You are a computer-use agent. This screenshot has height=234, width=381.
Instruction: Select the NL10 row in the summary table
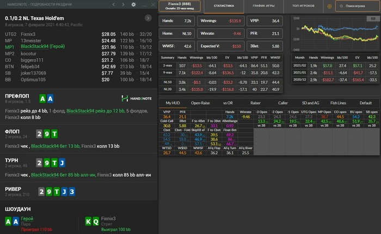pos(220,82)
